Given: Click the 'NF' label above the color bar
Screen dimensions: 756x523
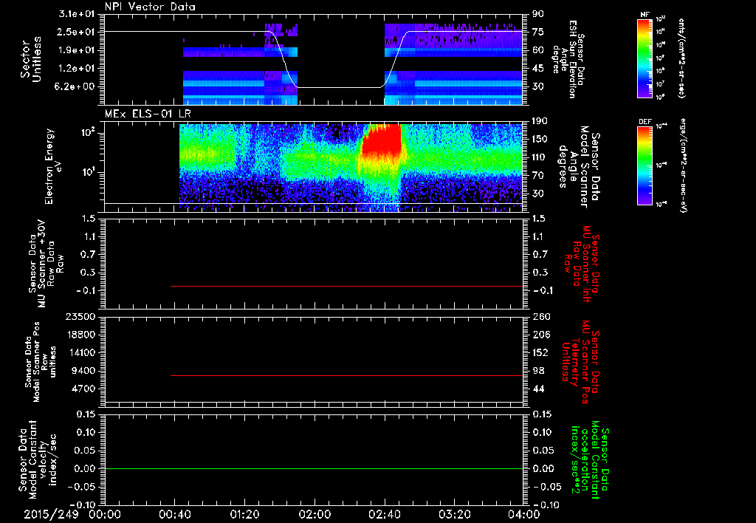Looking at the screenshot, I should [645, 15].
